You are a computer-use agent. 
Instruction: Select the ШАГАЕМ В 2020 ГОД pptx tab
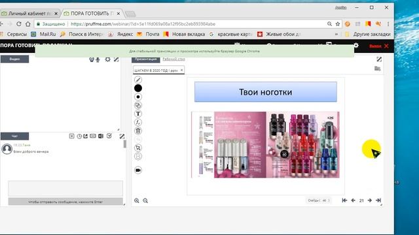click(x=156, y=70)
